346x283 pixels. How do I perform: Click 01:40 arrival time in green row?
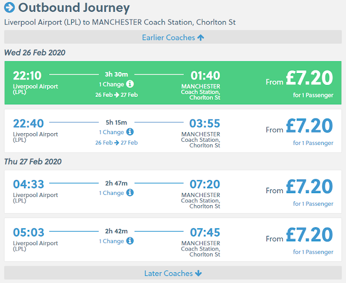204,75
